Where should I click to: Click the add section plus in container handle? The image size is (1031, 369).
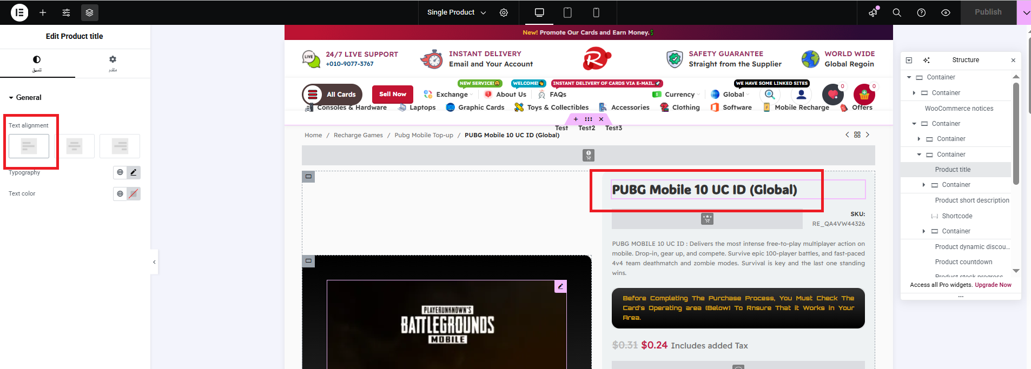[x=576, y=119]
